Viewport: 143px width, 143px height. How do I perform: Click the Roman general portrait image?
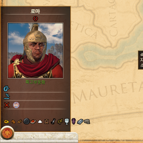35,51
